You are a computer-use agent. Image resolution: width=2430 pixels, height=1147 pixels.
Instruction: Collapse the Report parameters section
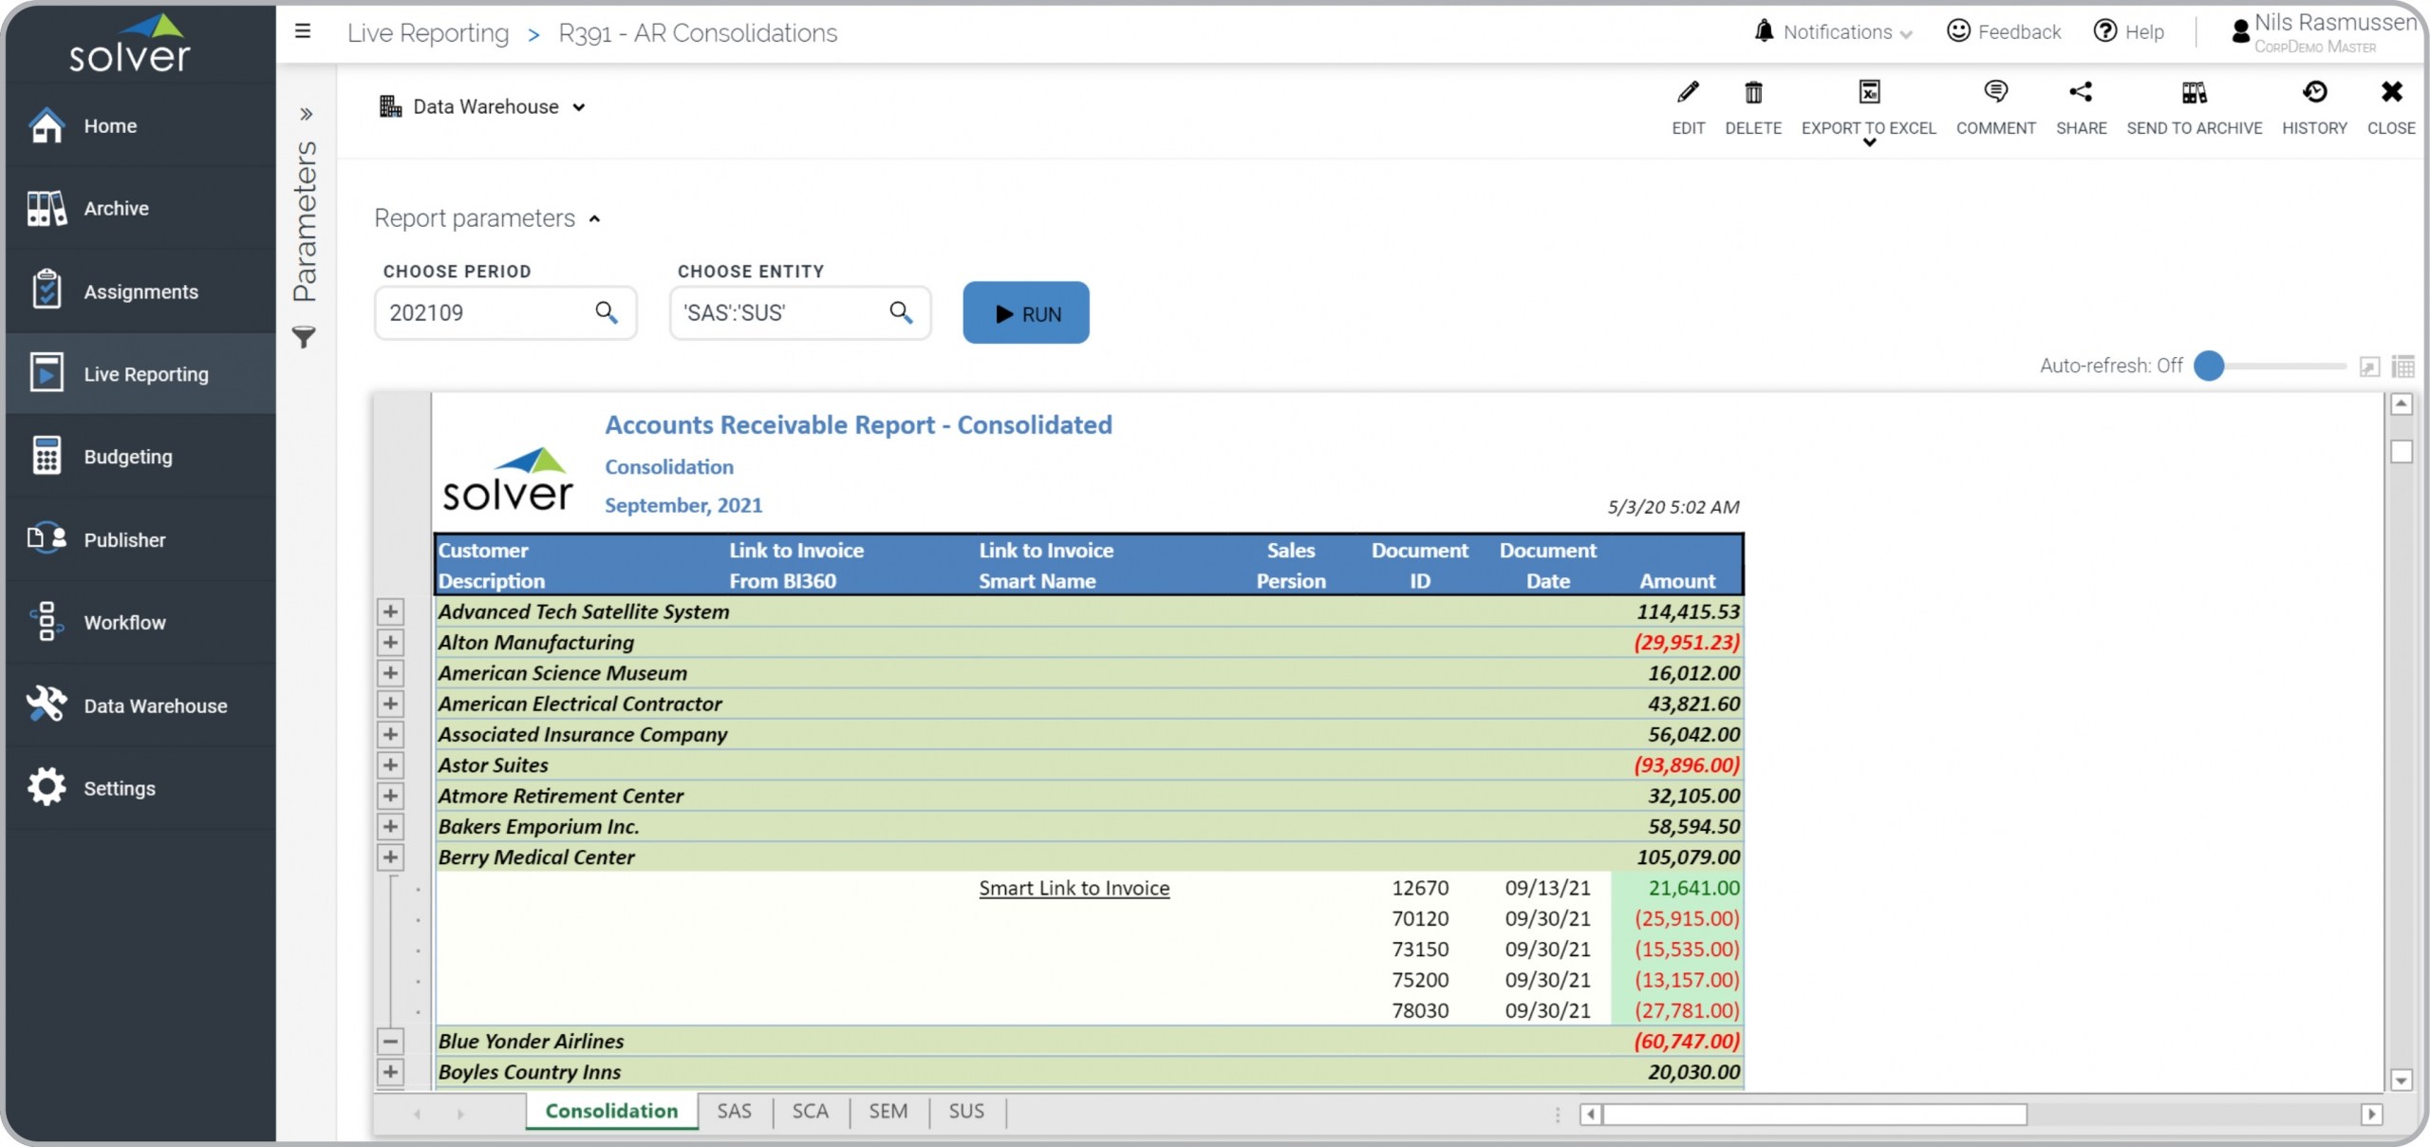[594, 219]
